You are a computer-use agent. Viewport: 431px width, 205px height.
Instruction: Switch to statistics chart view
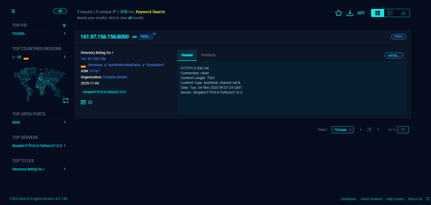(x=403, y=13)
